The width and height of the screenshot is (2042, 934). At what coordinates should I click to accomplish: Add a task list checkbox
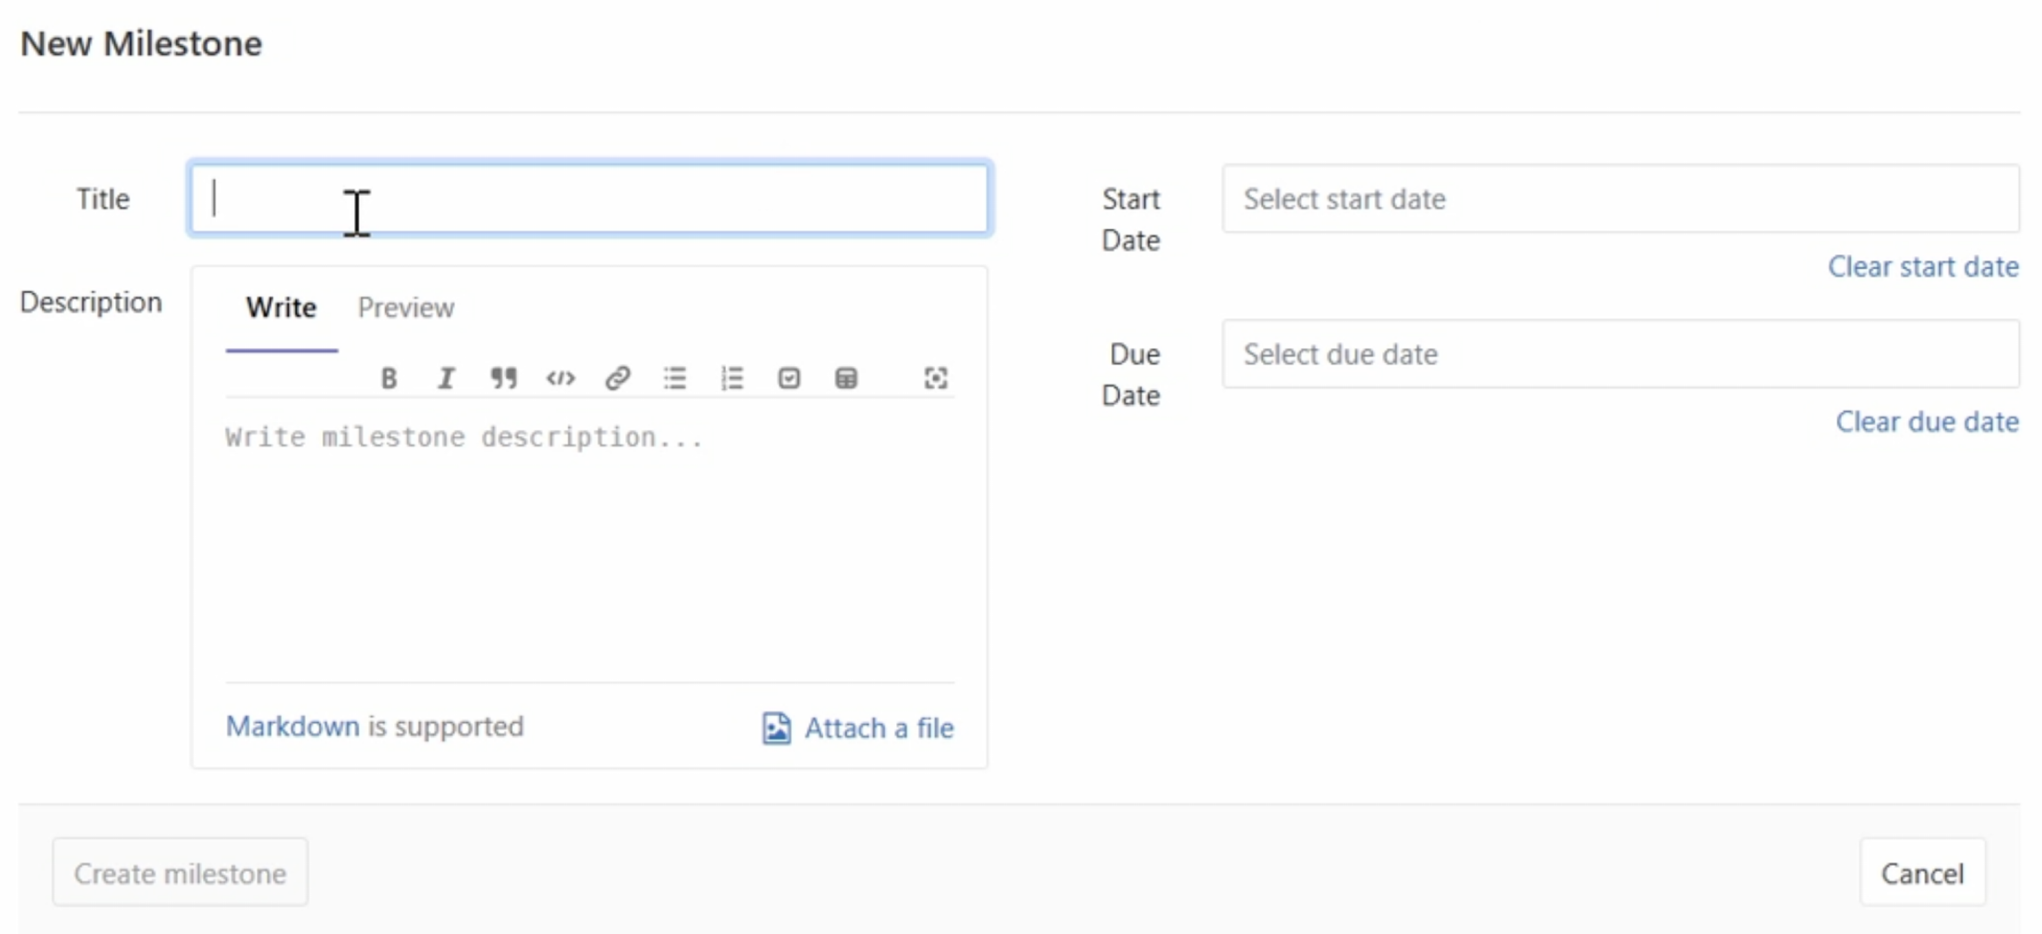(789, 378)
